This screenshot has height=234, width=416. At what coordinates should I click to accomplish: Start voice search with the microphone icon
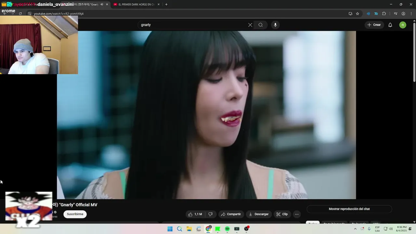click(275, 25)
